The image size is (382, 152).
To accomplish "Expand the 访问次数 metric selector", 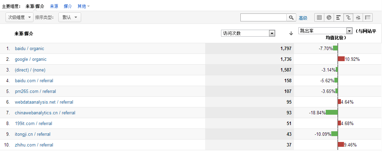I will click(248, 34).
